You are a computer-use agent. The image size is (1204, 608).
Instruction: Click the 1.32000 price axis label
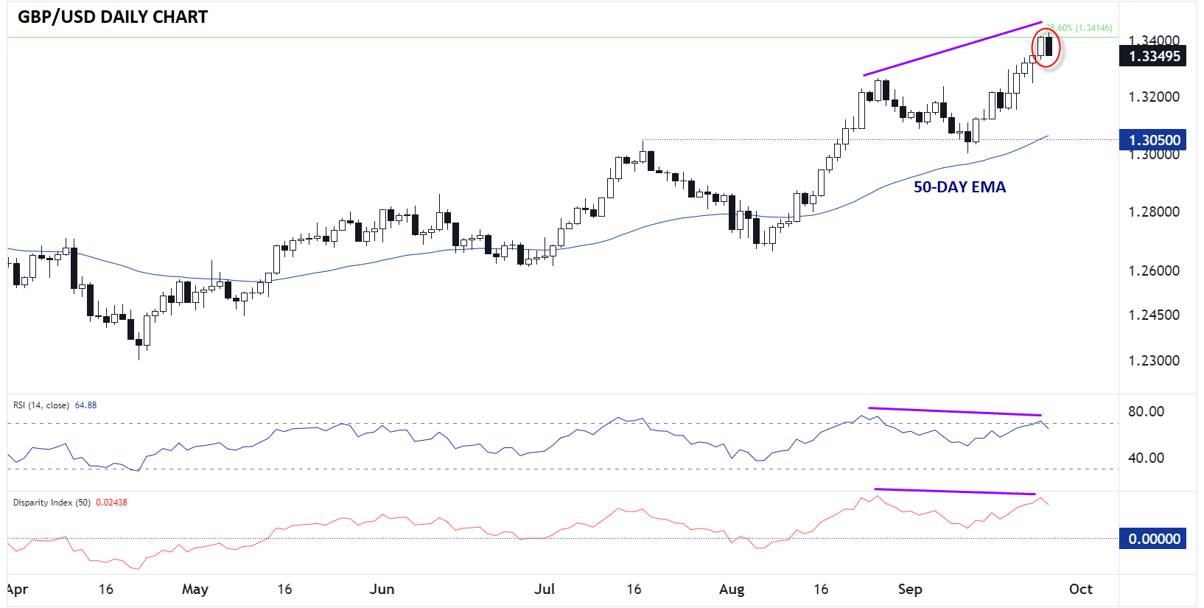click(x=1154, y=97)
